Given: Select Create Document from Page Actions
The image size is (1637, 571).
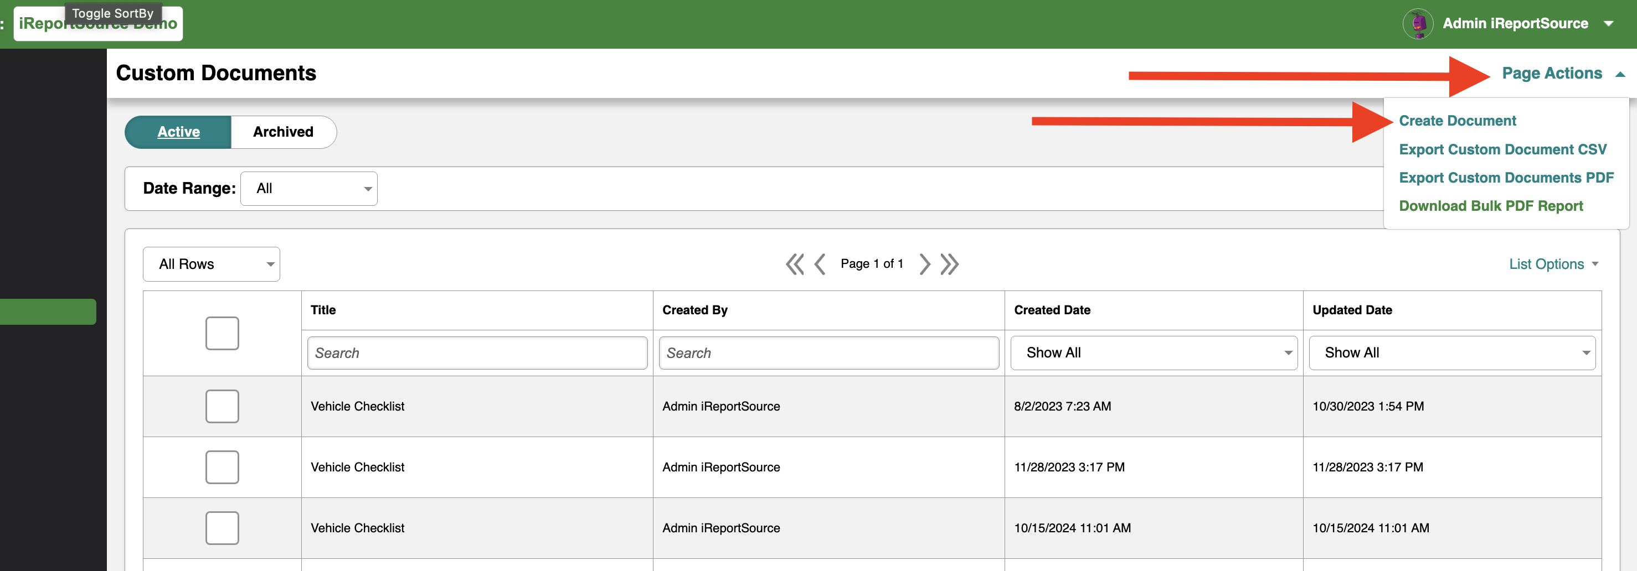Looking at the screenshot, I should [x=1457, y=121].
